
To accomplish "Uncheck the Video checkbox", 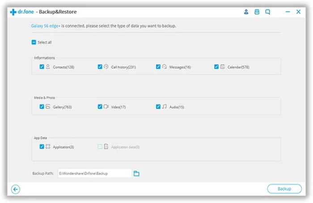I will click(100, 107).
